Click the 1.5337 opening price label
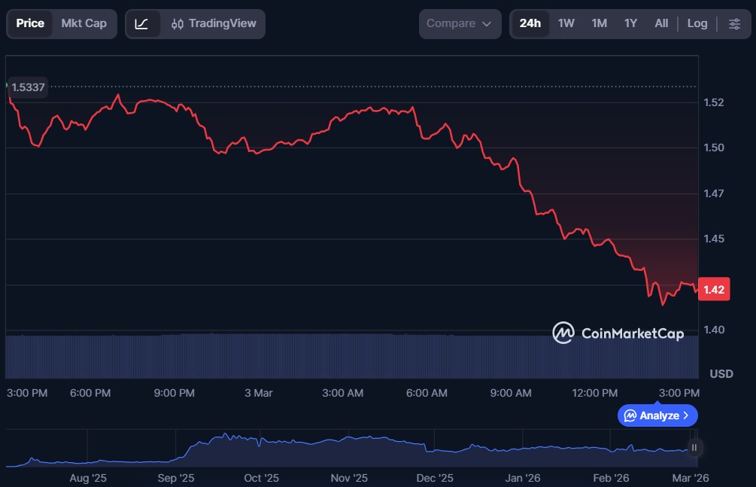This screenshot has width=756, height=487. coord(28,87)
